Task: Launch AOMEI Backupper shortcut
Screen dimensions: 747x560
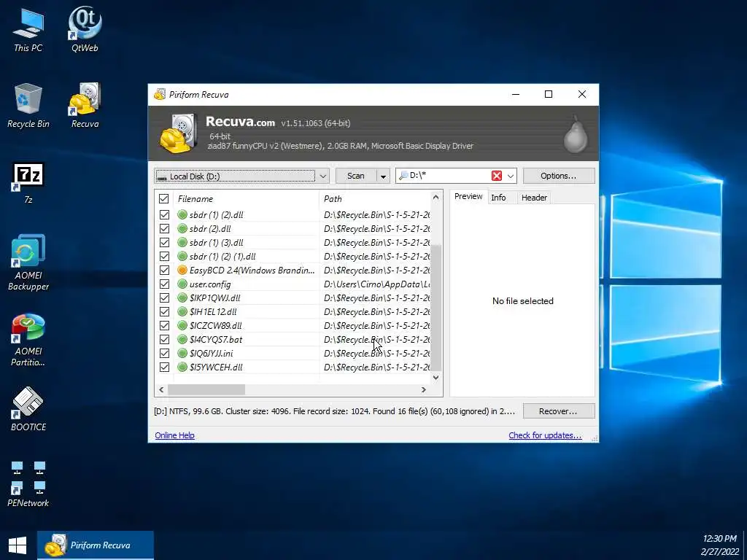Action: [x=28, y=262]
